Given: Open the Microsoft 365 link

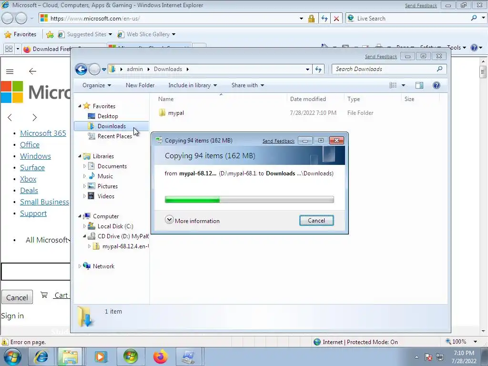Looking at the screenshot, I should [x=43, y=133].
